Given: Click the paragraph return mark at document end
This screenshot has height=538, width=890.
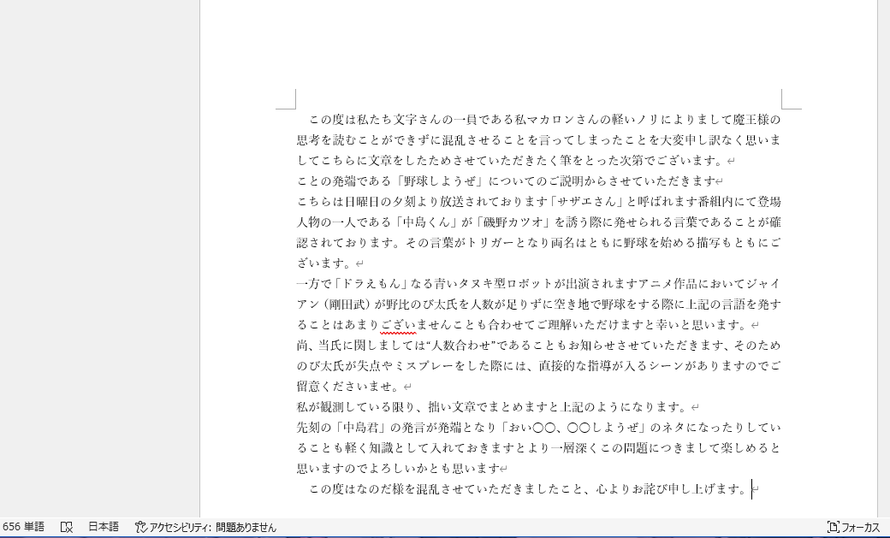Looking at the screenshot, I should [753, 489].
